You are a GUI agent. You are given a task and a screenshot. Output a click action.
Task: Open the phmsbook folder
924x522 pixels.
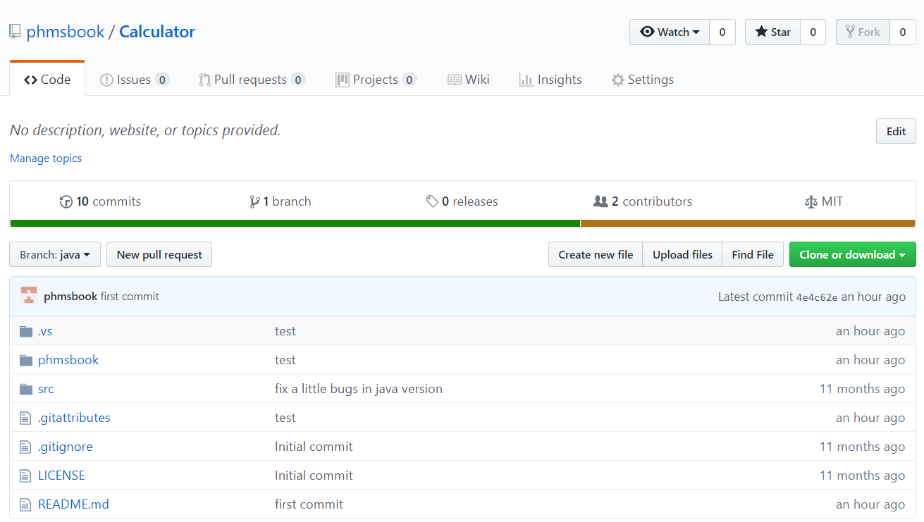(x=68, y=360)
